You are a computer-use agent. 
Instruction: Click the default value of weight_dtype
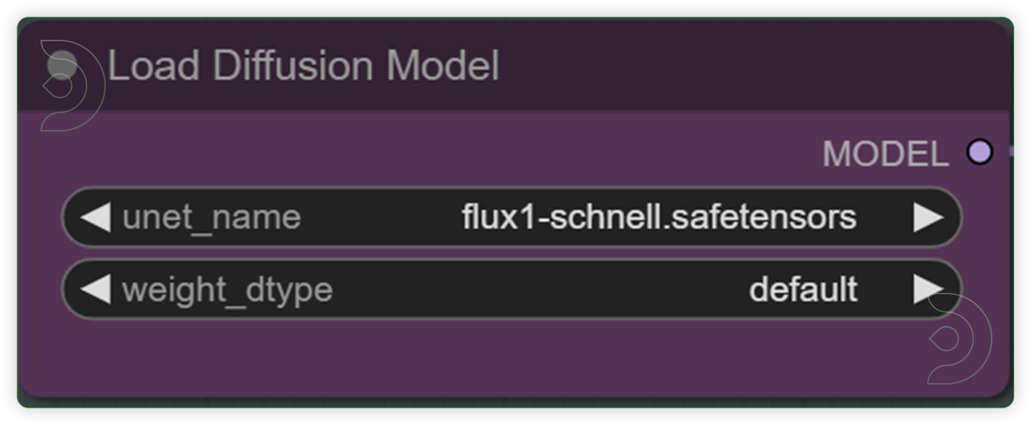tap(805, 289)
